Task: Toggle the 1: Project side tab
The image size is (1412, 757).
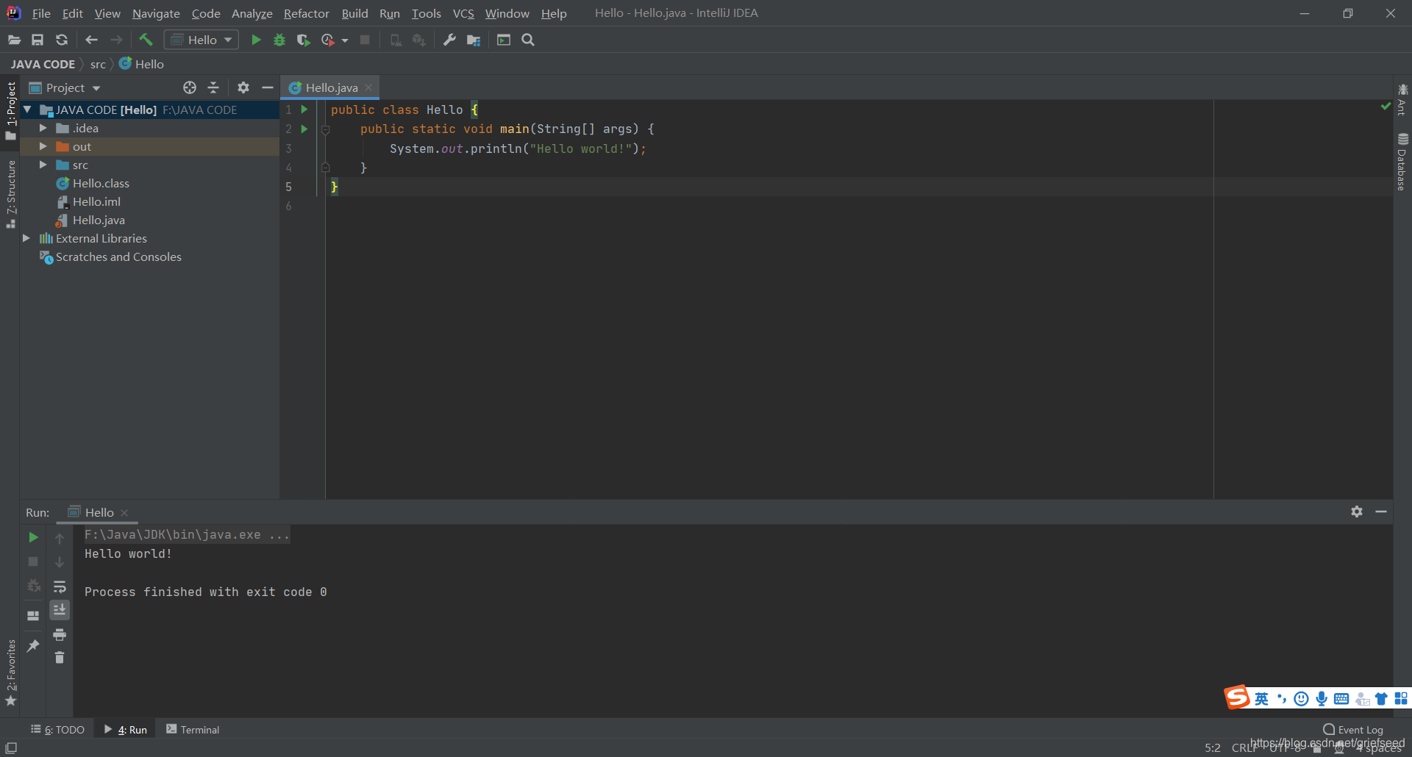Action: 11,110
